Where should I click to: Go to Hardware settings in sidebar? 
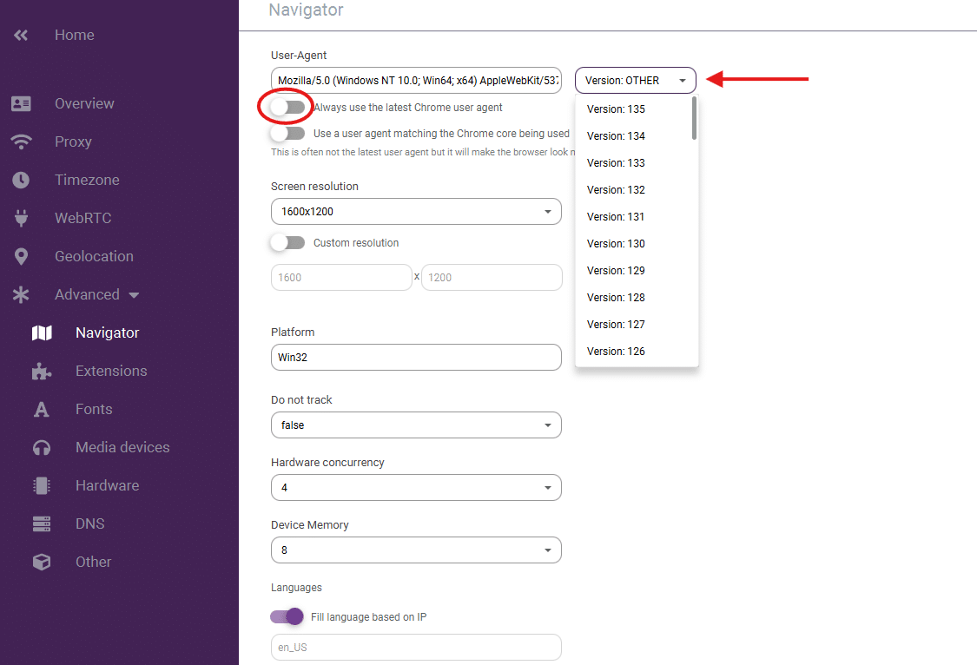point(42,485)
